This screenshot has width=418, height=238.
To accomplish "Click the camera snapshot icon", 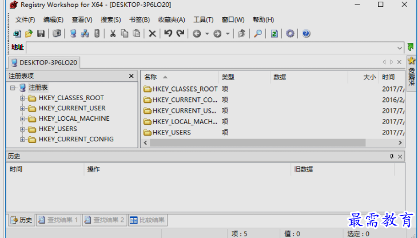I will pos(57,33).
